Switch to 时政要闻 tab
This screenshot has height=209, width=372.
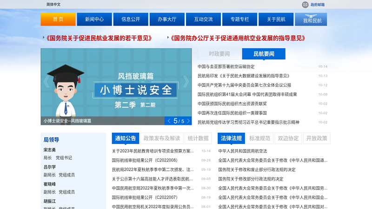pyautogui.click(x=219, y=54)
